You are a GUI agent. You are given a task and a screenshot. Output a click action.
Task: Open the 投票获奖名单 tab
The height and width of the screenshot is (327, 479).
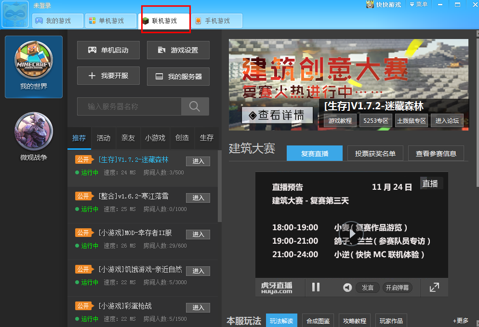(x=375, y=153)
